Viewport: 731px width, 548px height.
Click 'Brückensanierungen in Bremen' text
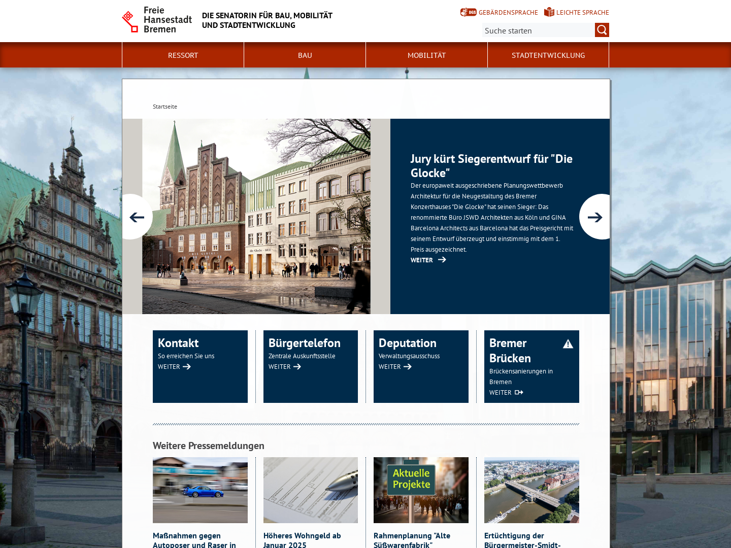point(521,376)
